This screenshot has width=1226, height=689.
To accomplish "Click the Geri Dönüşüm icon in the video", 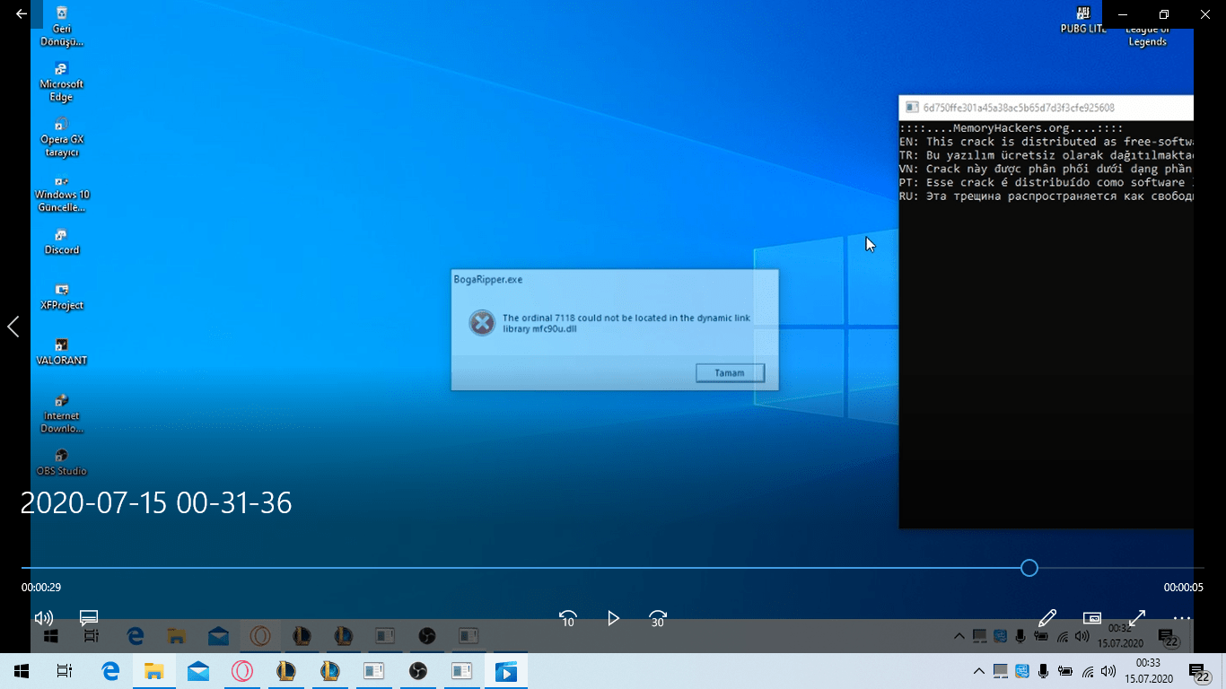I will click(61, 27).
